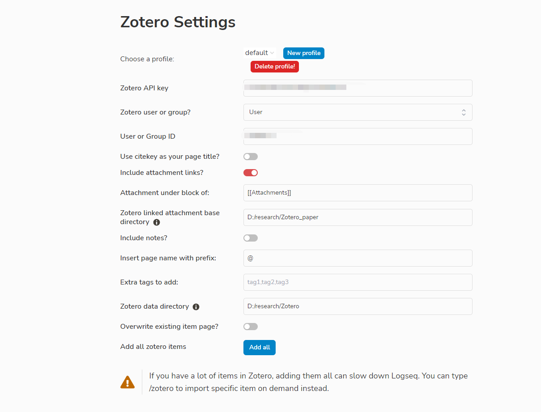Click the Zotero data directory path field
The height and width of the screenshot is (412, 541).
[x=357, y=306]
